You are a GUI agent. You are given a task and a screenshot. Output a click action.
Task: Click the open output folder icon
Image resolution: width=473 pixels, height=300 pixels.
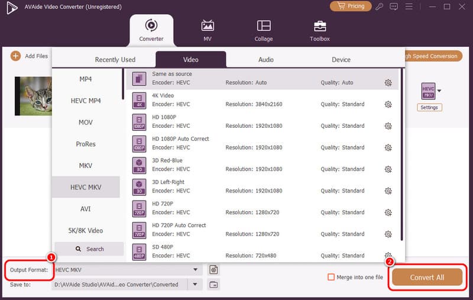pos(213,285)
